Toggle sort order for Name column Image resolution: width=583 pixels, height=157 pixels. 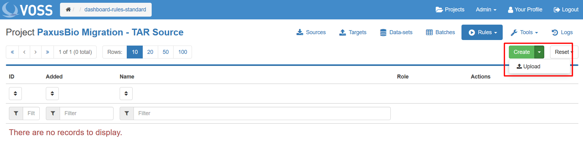tap(126, 94)
